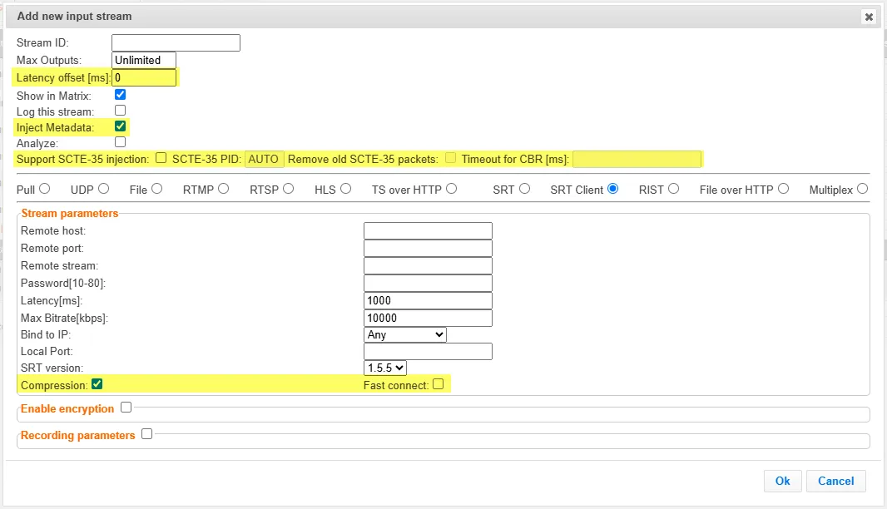
Task: Select the Pull radio button
Action: (44, 189)
